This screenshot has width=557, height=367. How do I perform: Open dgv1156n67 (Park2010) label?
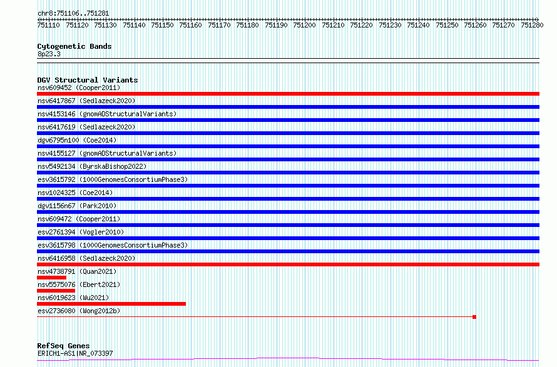[77, 206]
